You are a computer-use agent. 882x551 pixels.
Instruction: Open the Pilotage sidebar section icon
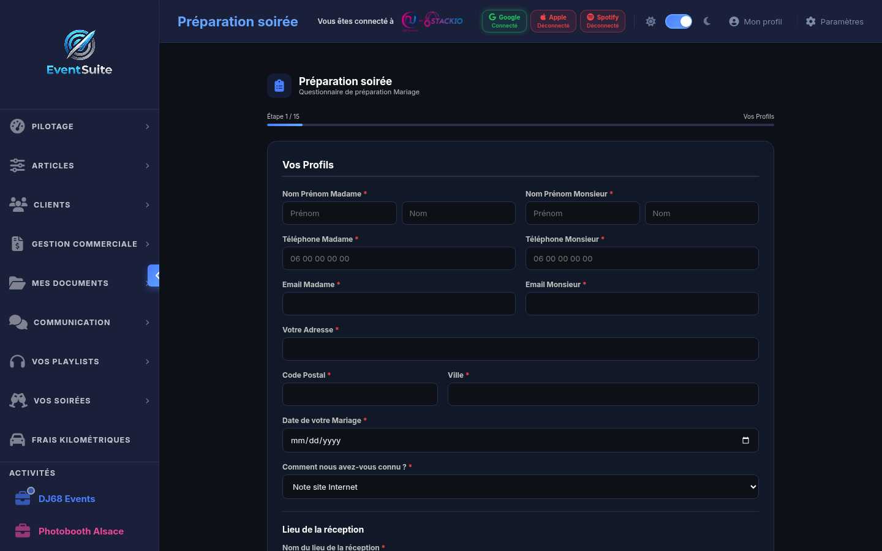pos(17,126)
